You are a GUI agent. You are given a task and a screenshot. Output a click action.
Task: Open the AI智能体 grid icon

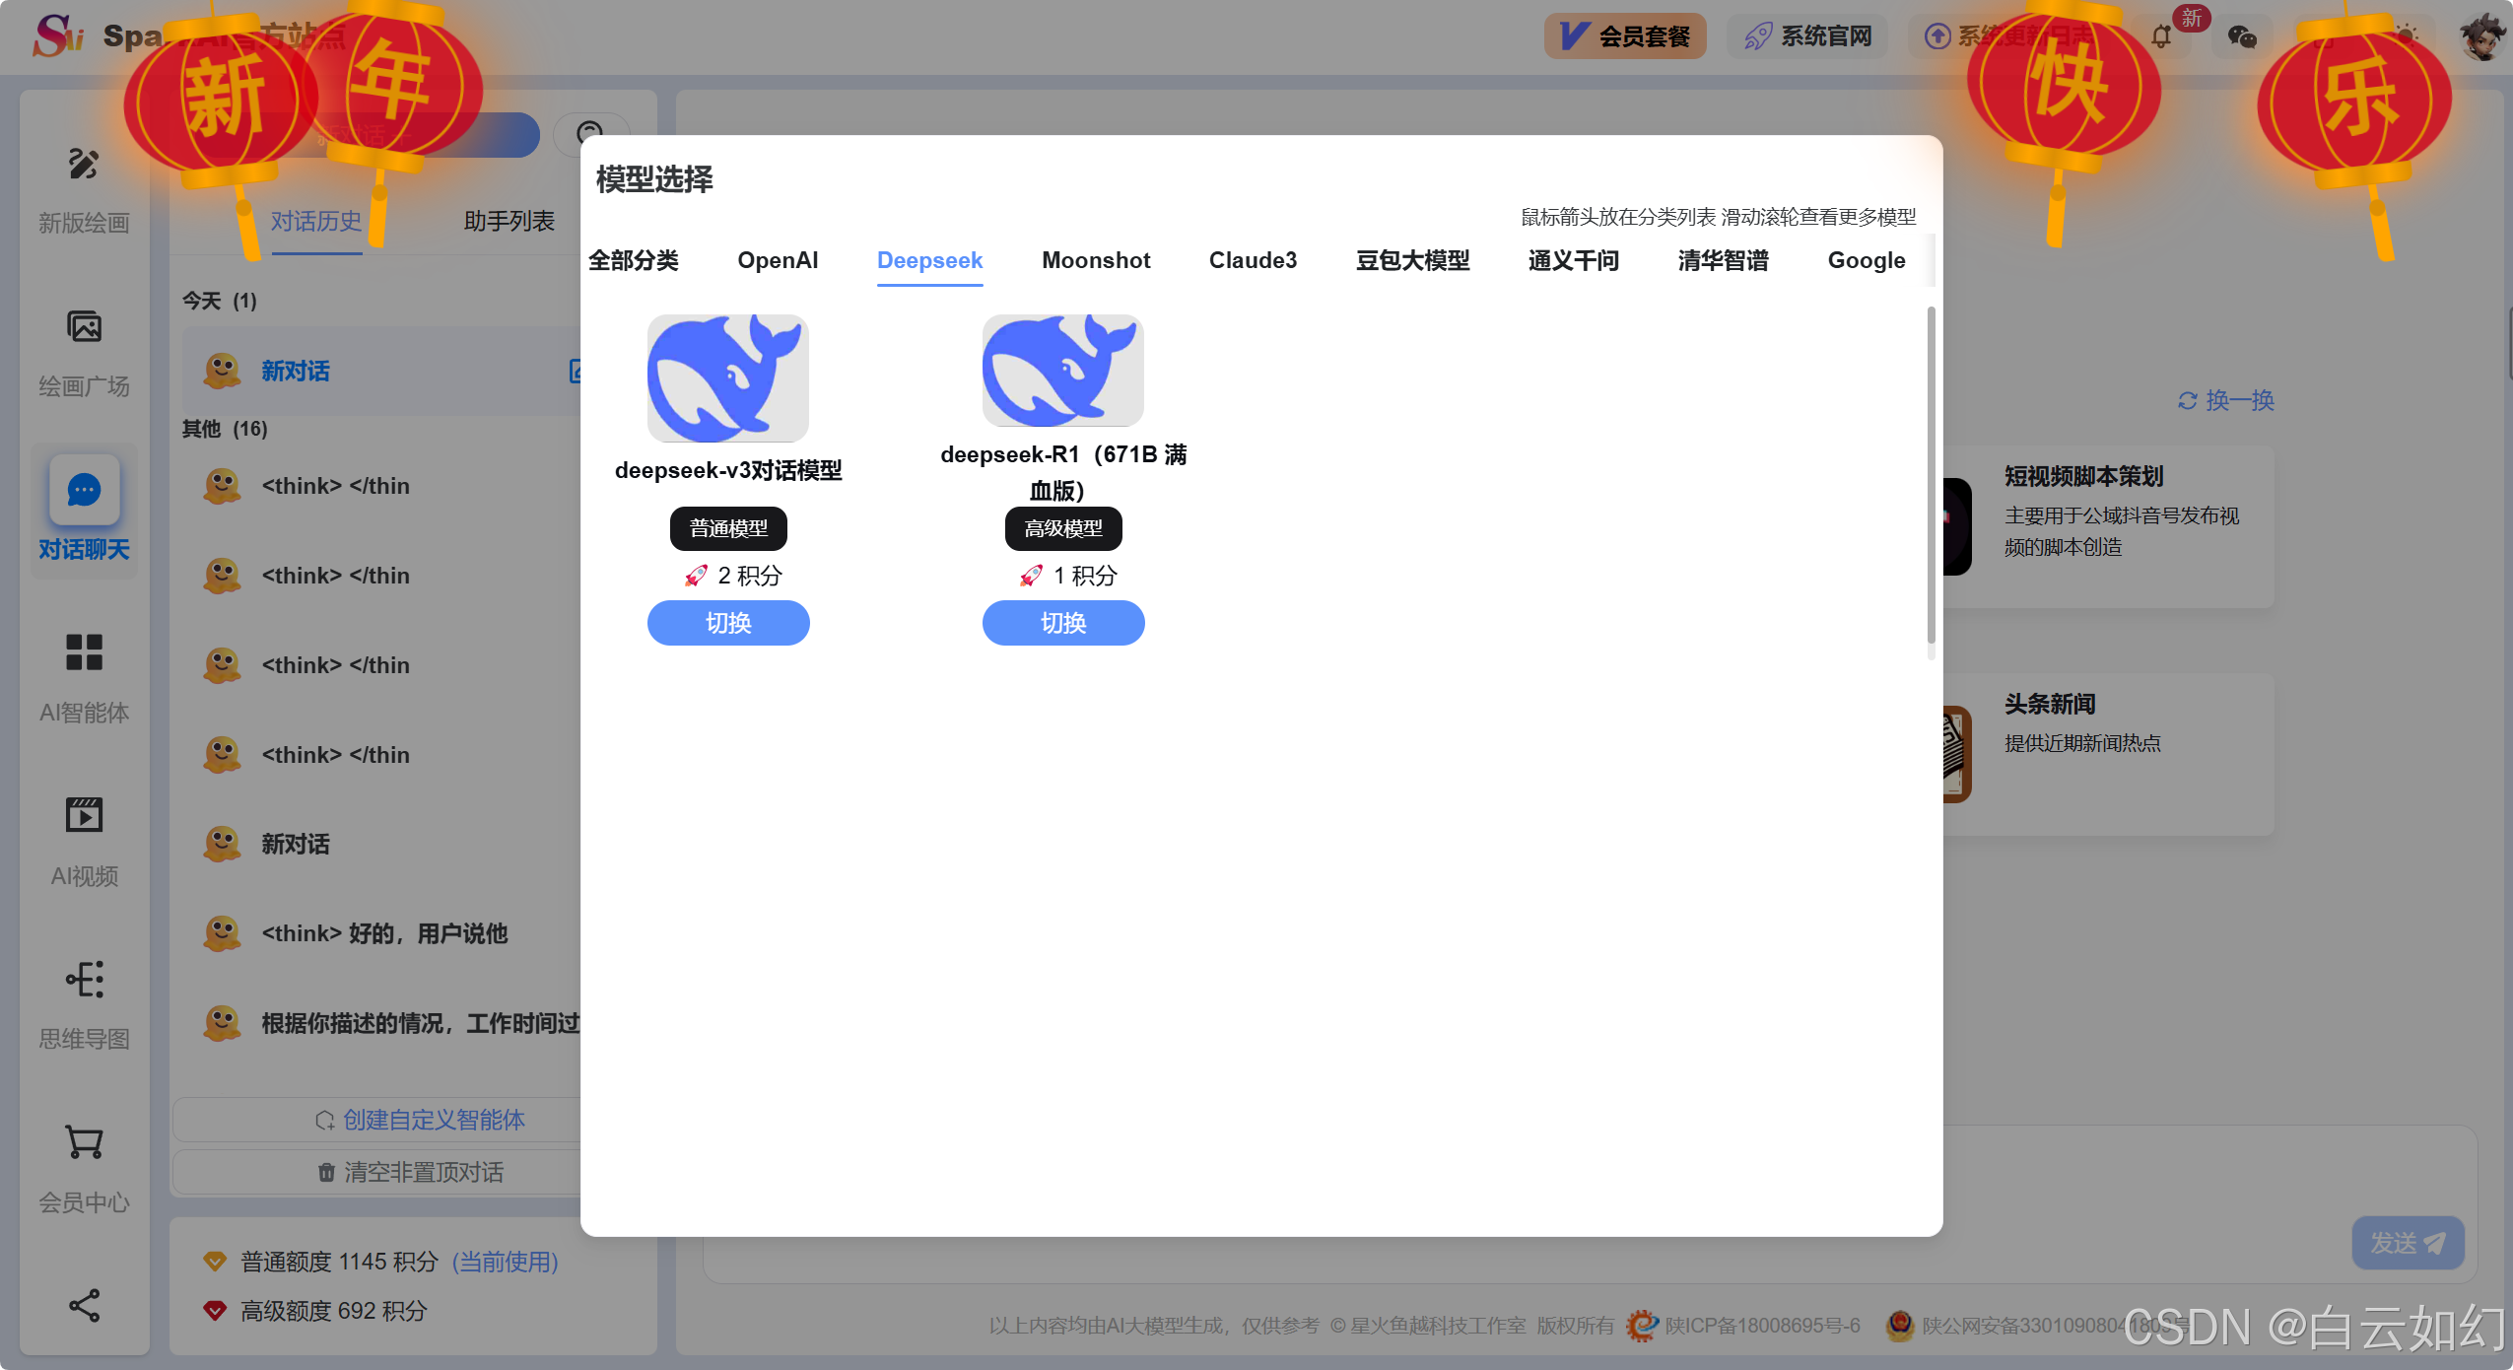click(x=84, y=652)
